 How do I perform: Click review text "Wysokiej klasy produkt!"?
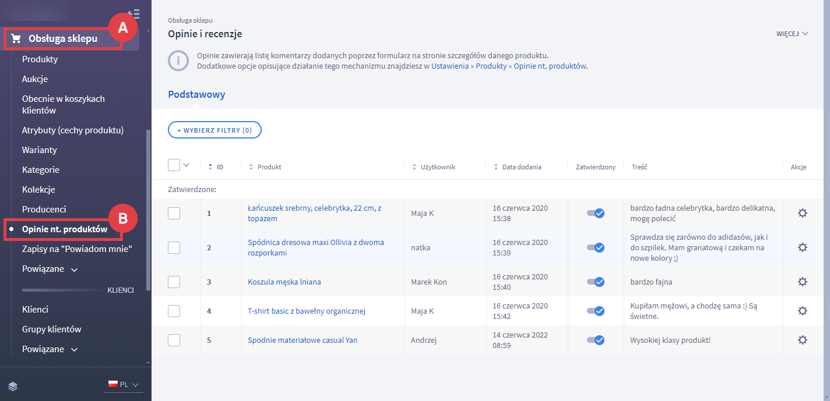tap(670, 340)
